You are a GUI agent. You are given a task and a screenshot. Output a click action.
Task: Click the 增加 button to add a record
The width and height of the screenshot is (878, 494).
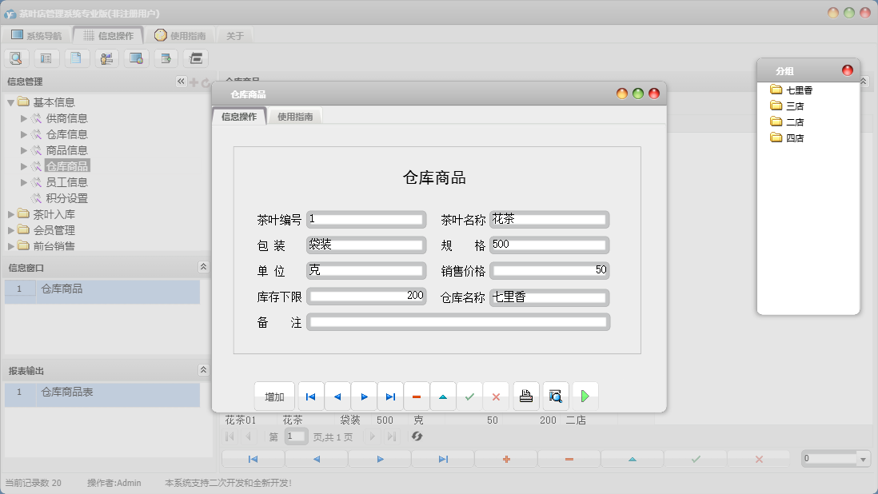pyautogui.click(x=274, y=396)
